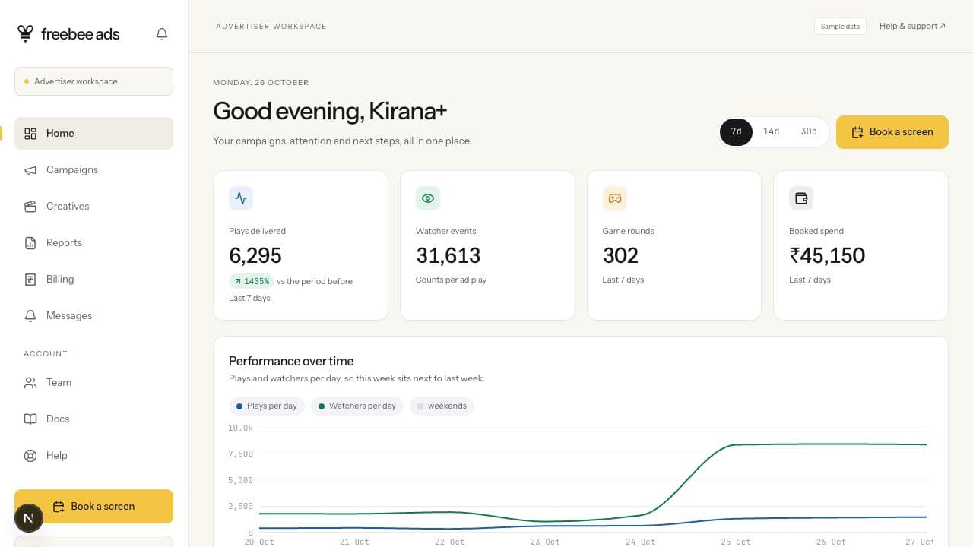Image resolution: width=973 pixels, height=547 pixels.
Task: Open Billing section
Action: pos(93,280)
